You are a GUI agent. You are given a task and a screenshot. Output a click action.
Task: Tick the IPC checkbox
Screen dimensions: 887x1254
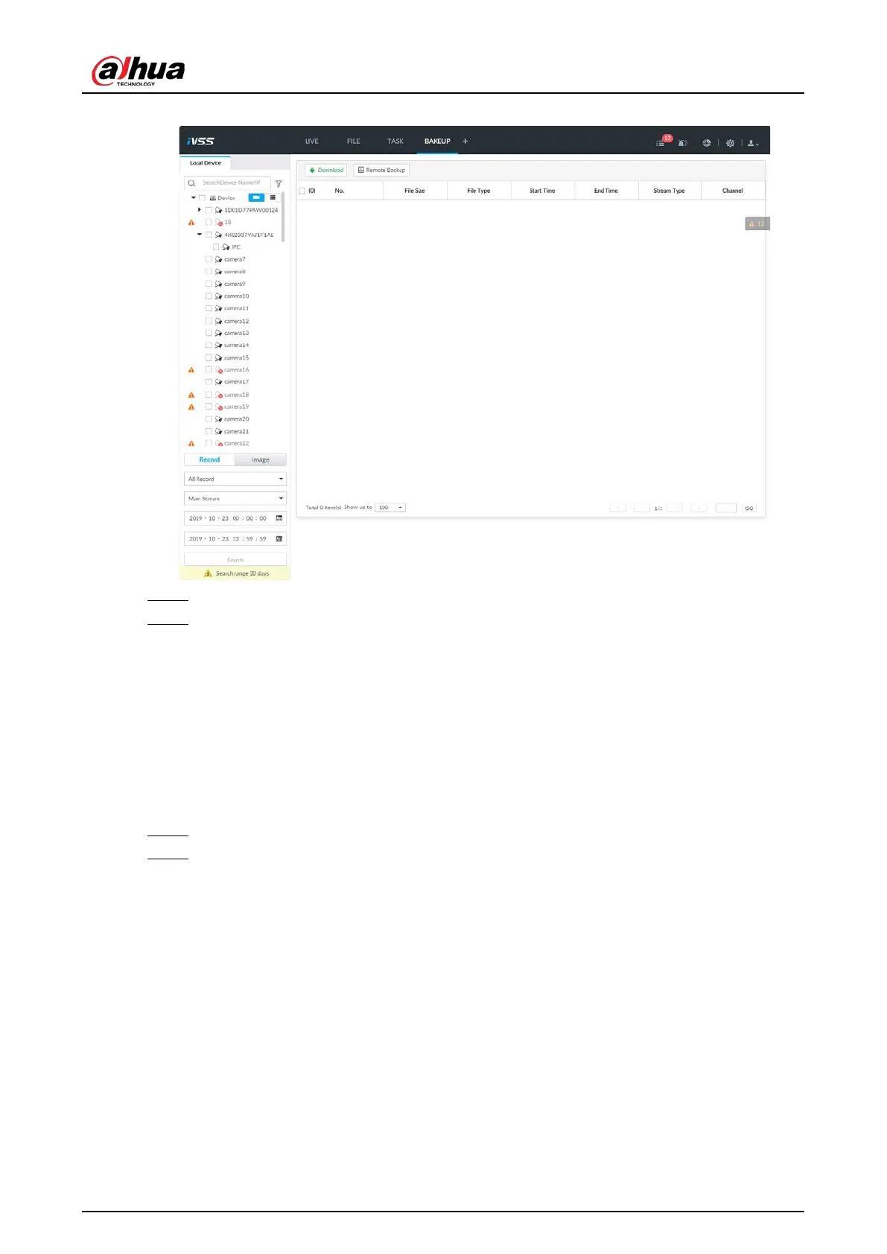click(216, 247)
